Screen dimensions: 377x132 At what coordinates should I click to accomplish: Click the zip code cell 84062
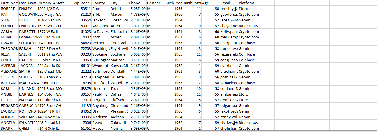point(82,111)
